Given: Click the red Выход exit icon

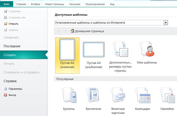Looking at the screenshot, I should [5, 95].
